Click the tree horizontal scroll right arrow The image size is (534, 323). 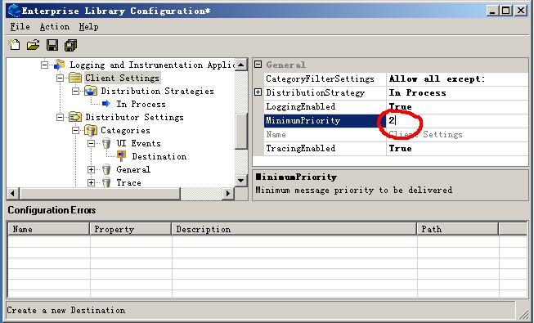point(228,193)
